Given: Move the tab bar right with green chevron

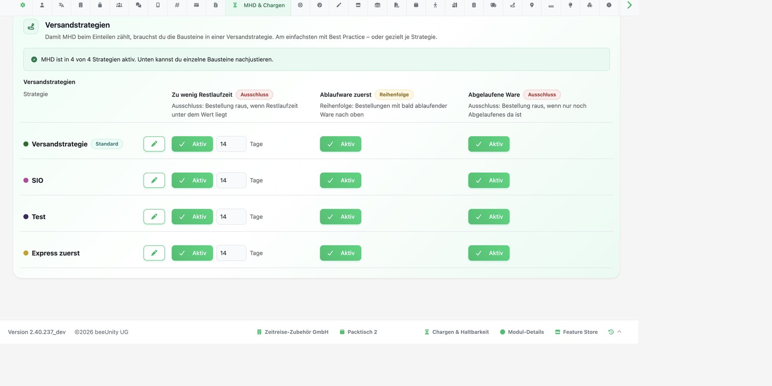Looking at the screenshot, I should [629, 5].
